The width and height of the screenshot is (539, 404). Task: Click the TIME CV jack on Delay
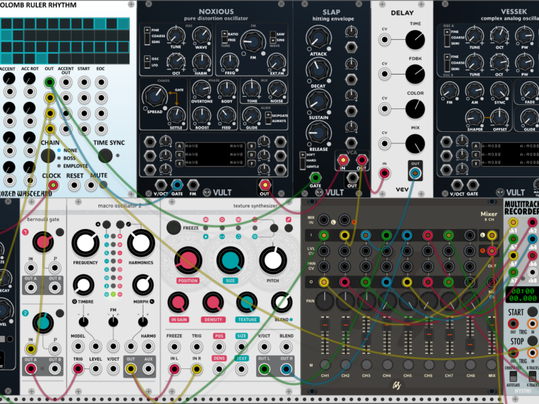(384, 40)
